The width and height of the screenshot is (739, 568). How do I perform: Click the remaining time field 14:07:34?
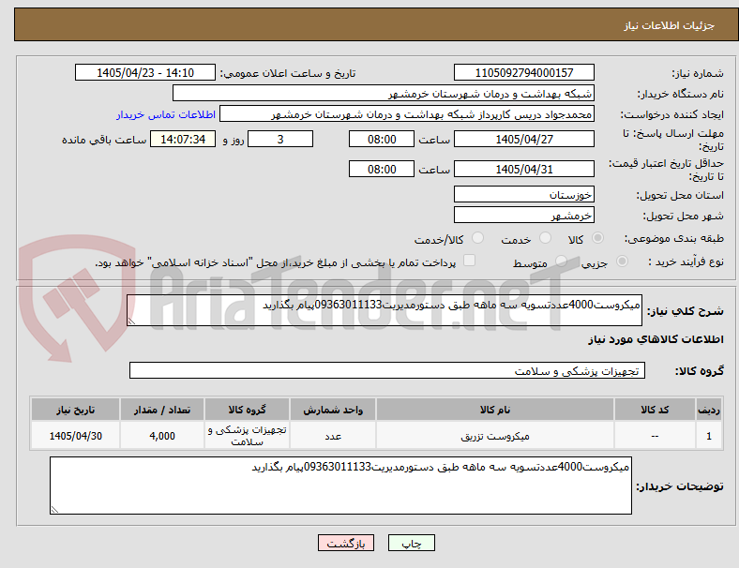(x=183, y=139)
